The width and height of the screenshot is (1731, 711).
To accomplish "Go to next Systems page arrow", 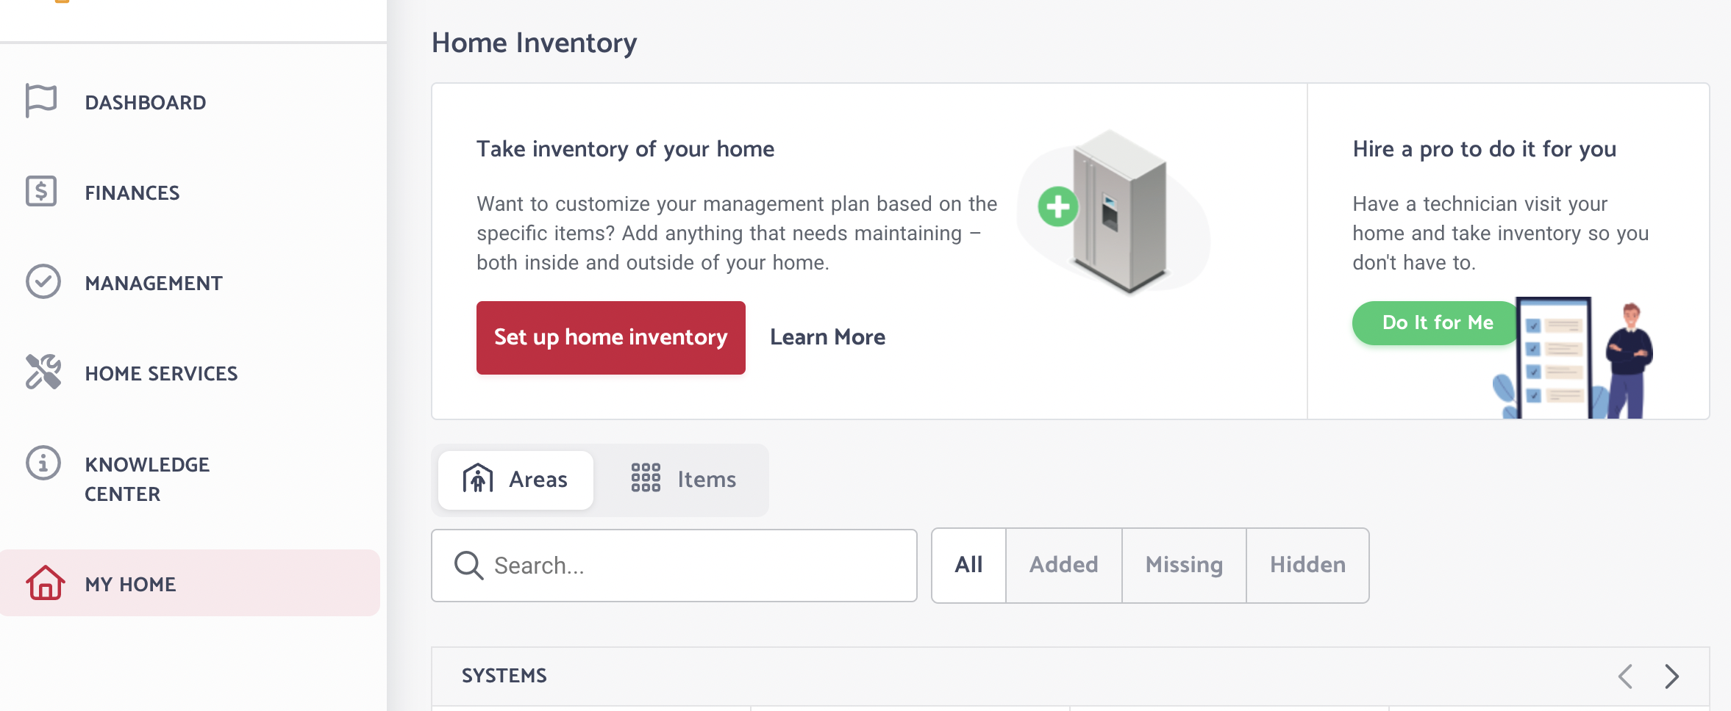I will [x=1671, y=676].
